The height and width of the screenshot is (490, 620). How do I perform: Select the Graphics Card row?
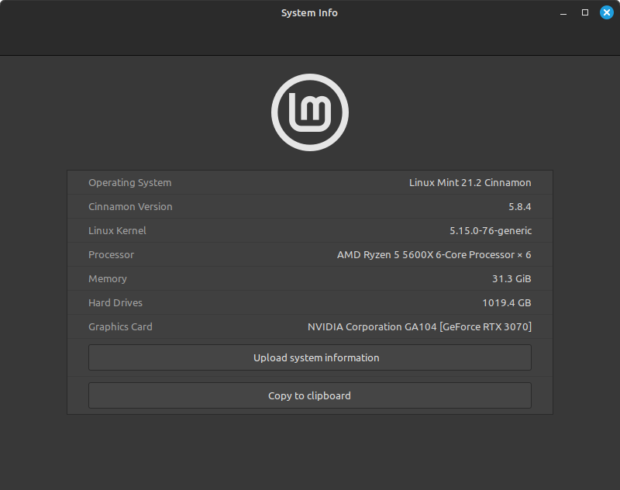pyautogui.click(x=310, y=326)
